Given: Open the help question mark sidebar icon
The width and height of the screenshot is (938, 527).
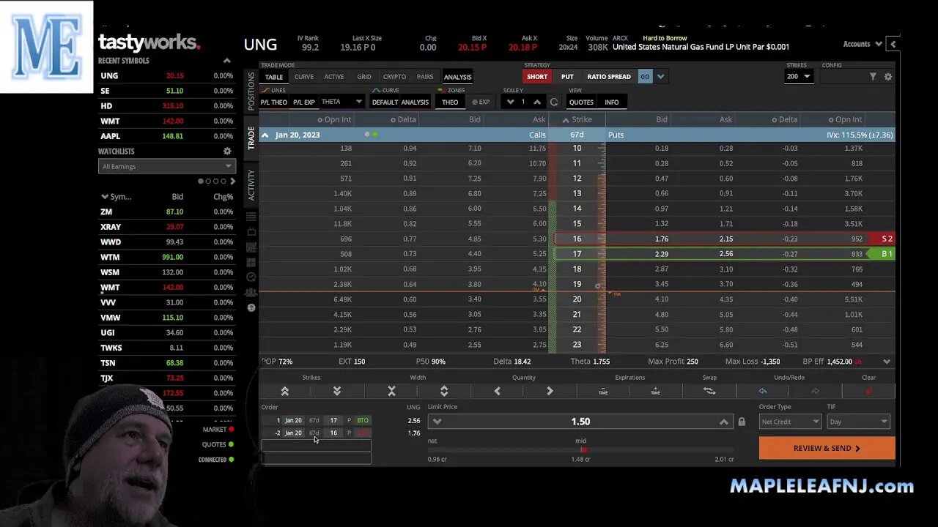Looking at the screenshot, I should pyautogui.click(x=251, y=308).
